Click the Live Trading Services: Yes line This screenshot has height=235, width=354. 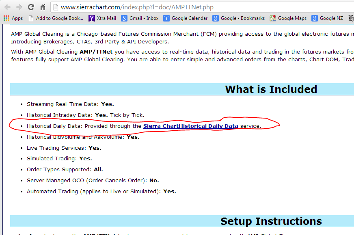tap(64, 148)
